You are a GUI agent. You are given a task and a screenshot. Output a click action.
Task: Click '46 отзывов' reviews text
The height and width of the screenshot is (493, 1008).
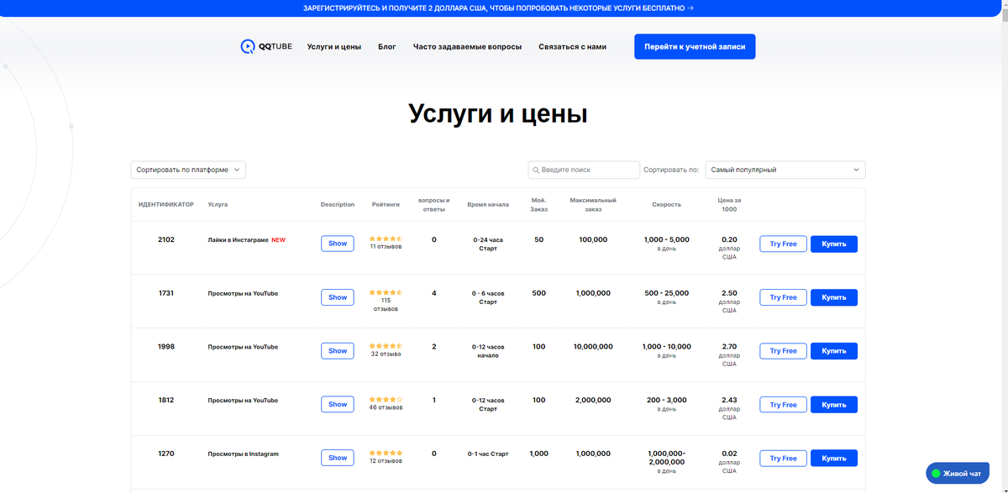click(x=386, y=407)
